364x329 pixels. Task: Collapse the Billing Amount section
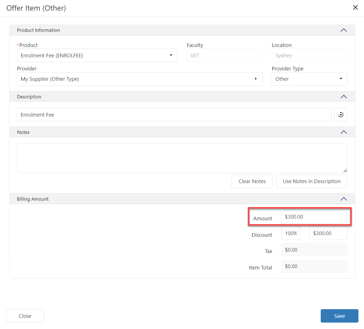[x=344, y=199]
